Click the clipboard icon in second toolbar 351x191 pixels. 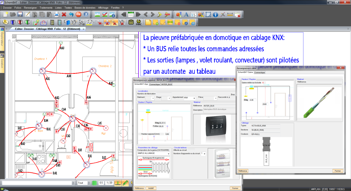pyautogui.click(x=131, y=22)
